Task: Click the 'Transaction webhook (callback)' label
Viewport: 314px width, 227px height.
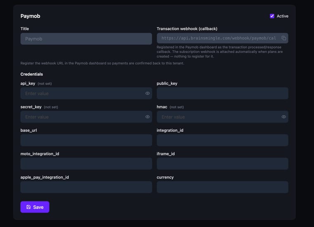Action: (x=187, y=29)
